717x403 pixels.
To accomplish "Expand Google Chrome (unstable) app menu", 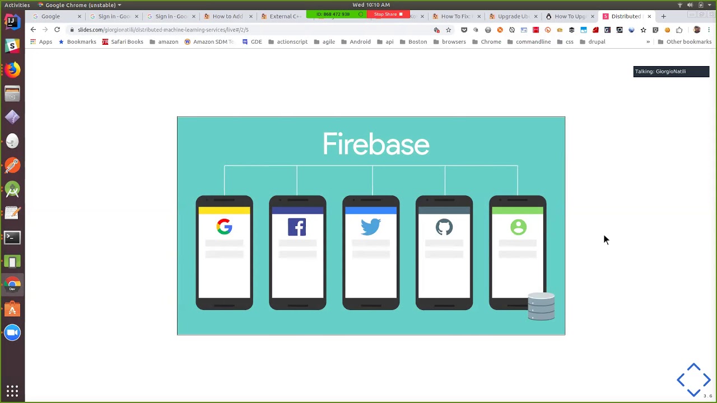I will click(x=80, y=5).
